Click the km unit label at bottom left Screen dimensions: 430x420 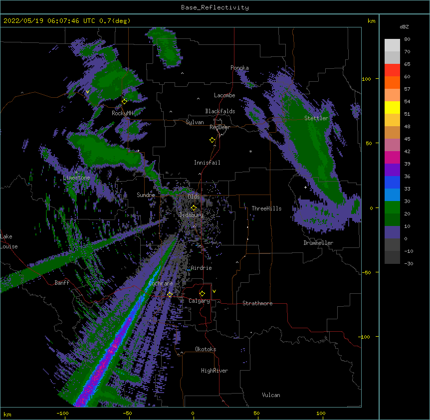coord(7,414)
